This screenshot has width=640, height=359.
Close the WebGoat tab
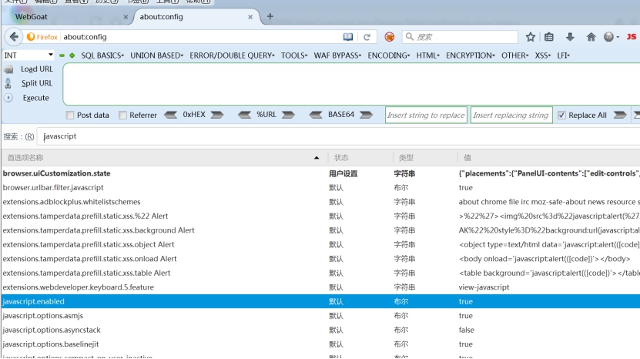pos(126,17)
